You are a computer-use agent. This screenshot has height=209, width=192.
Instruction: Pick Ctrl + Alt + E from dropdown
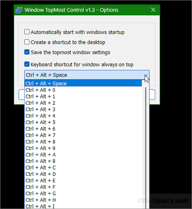[83, 181]
